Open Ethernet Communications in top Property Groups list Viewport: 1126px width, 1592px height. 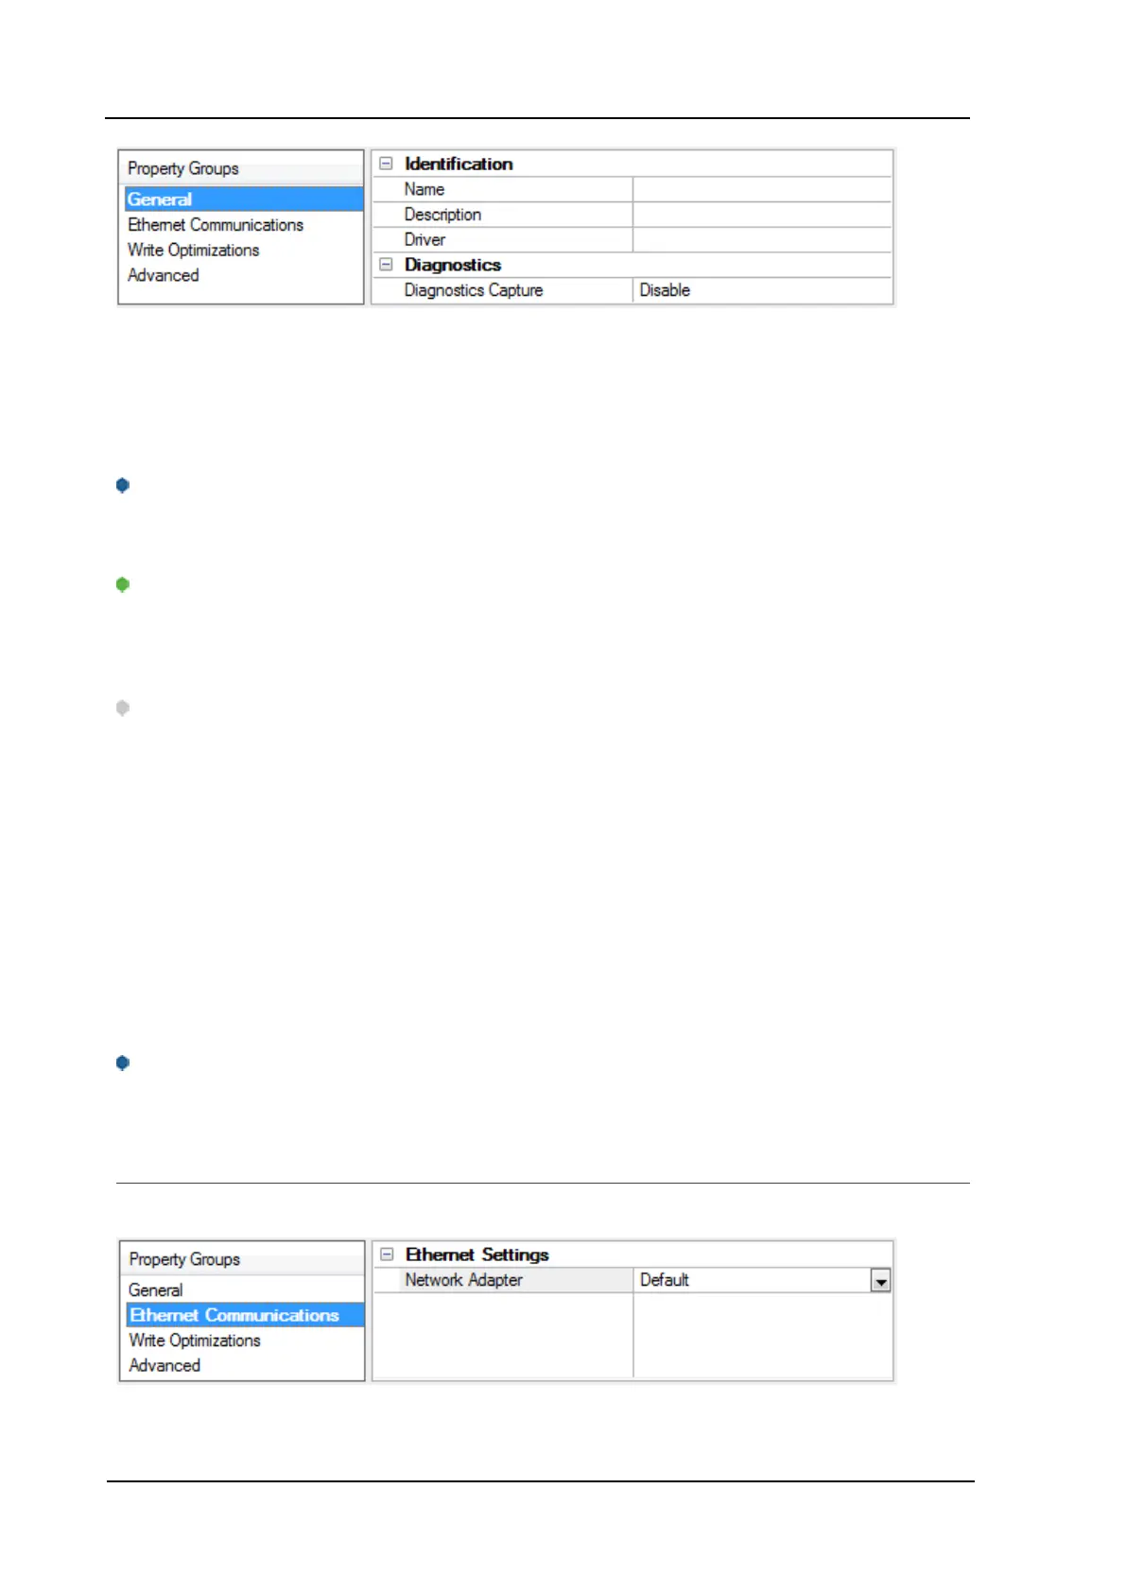click(216, 225)
